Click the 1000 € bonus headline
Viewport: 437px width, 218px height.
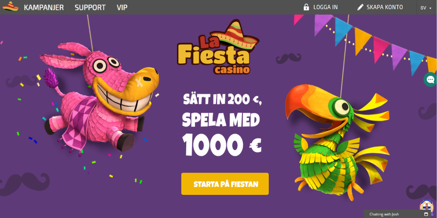click(222, 145)
